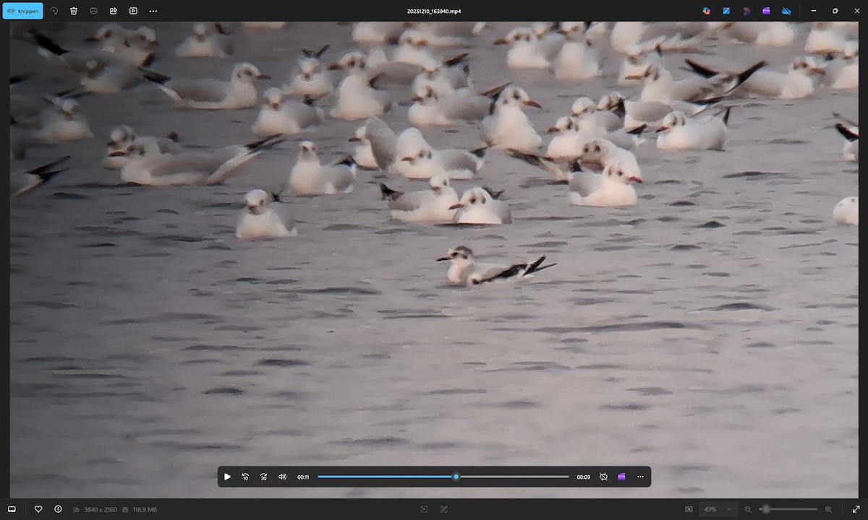
Task: Print using the printer icon
Action: pos(93,11)
